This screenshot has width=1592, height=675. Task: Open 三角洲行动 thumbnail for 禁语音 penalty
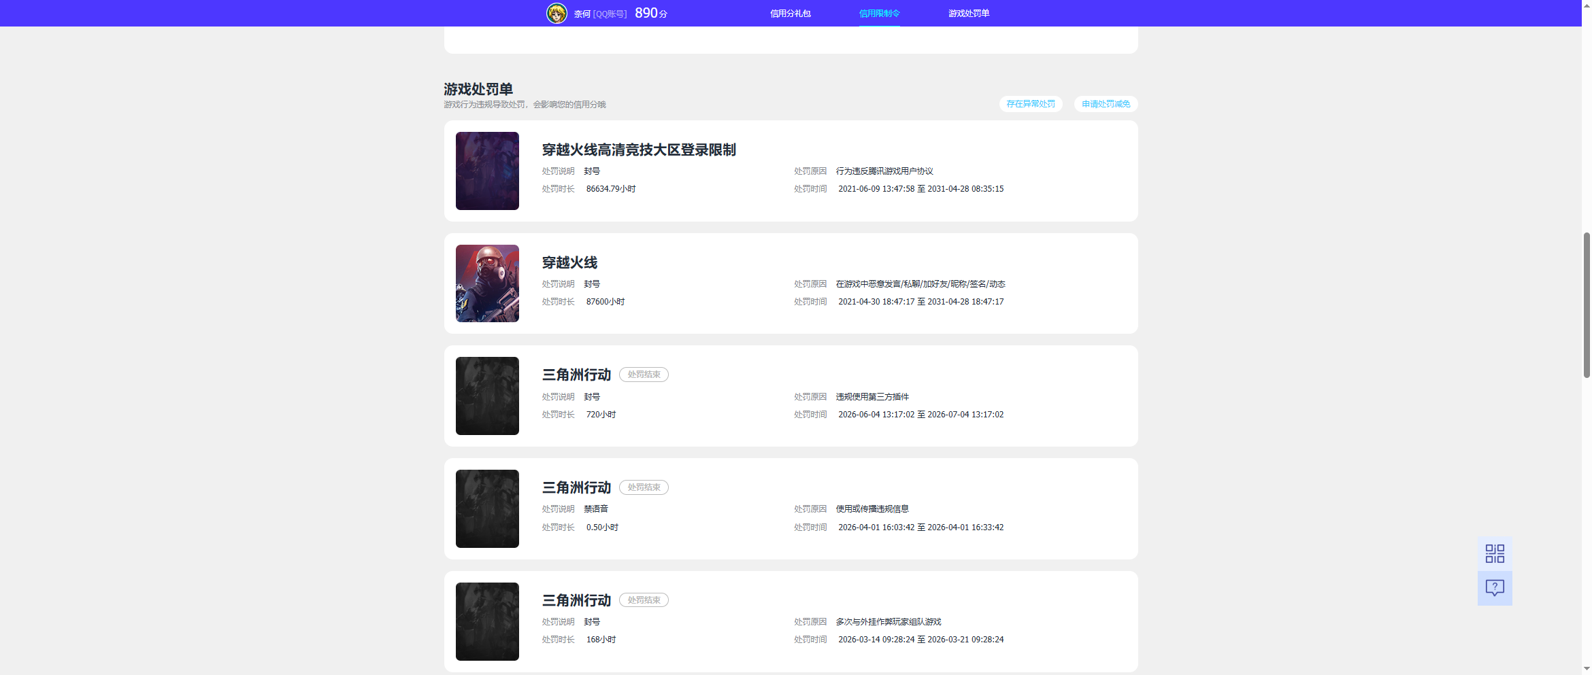pyautogui.click(x=487, y=508)
